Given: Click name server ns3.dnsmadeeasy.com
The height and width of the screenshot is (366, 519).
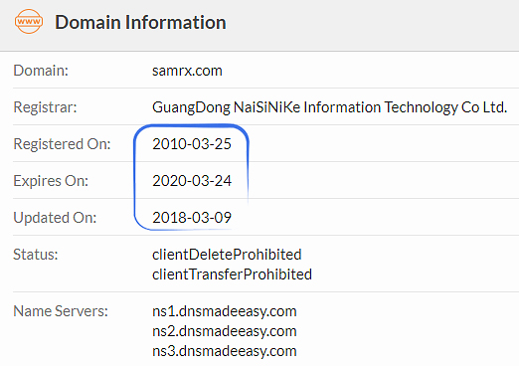Looking at the screenshot, I should (225, 351).
